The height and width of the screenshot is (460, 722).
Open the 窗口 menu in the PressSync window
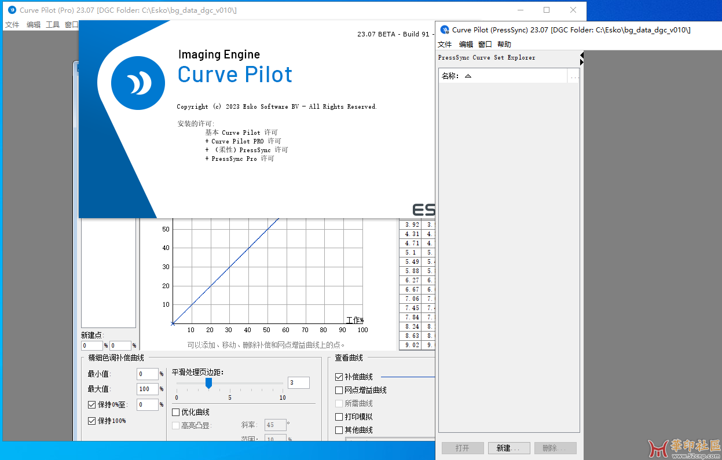[x=485, y=45]
